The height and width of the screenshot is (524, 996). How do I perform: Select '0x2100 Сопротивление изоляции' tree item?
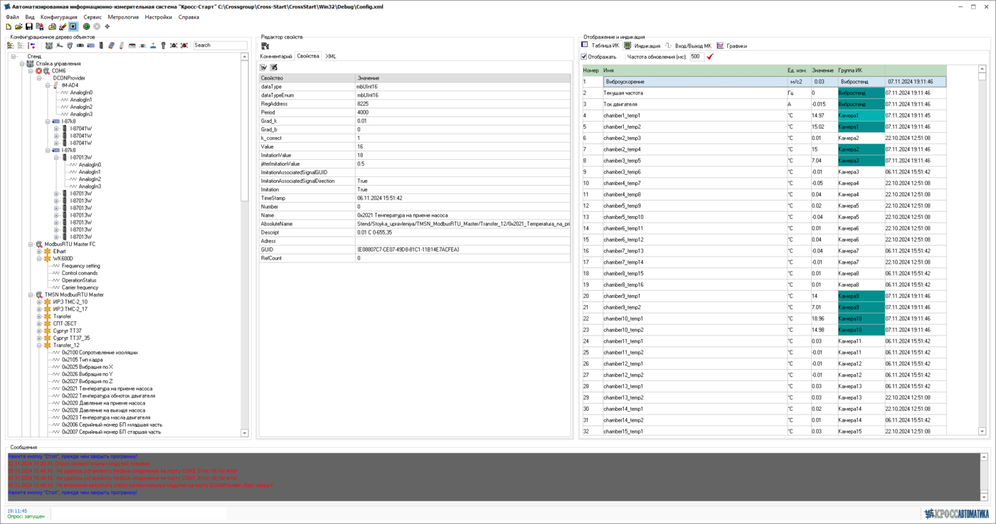click(x=100, y=353)
